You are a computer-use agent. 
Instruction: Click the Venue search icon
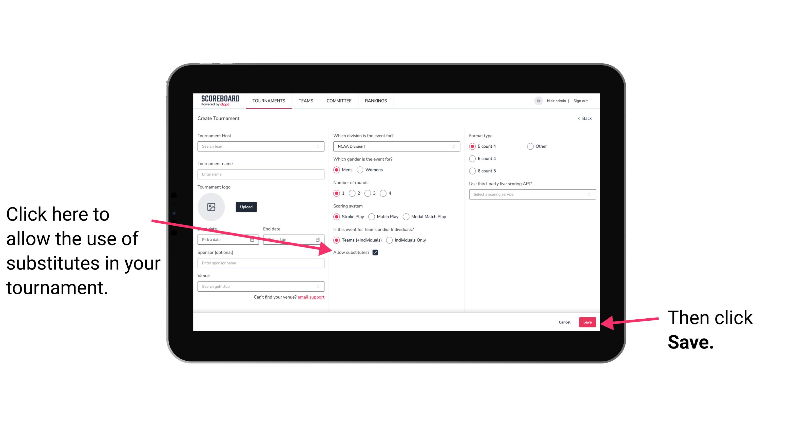tap(319, 287)
